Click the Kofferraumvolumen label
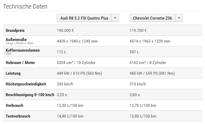This screenshot has height=124, width=205. pos(23,50)
